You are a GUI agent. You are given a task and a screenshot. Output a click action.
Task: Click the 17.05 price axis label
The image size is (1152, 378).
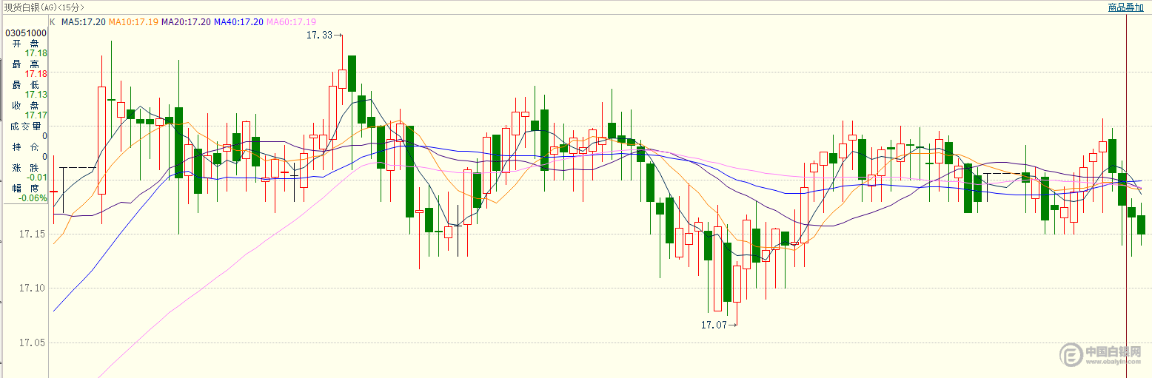point(31,342)
